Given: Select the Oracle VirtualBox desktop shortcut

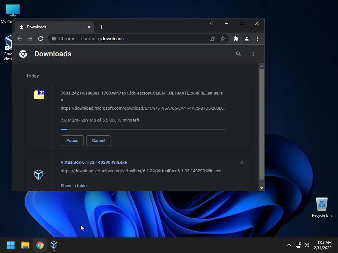Looking at the screenshot, I should [x=8, y=48].
